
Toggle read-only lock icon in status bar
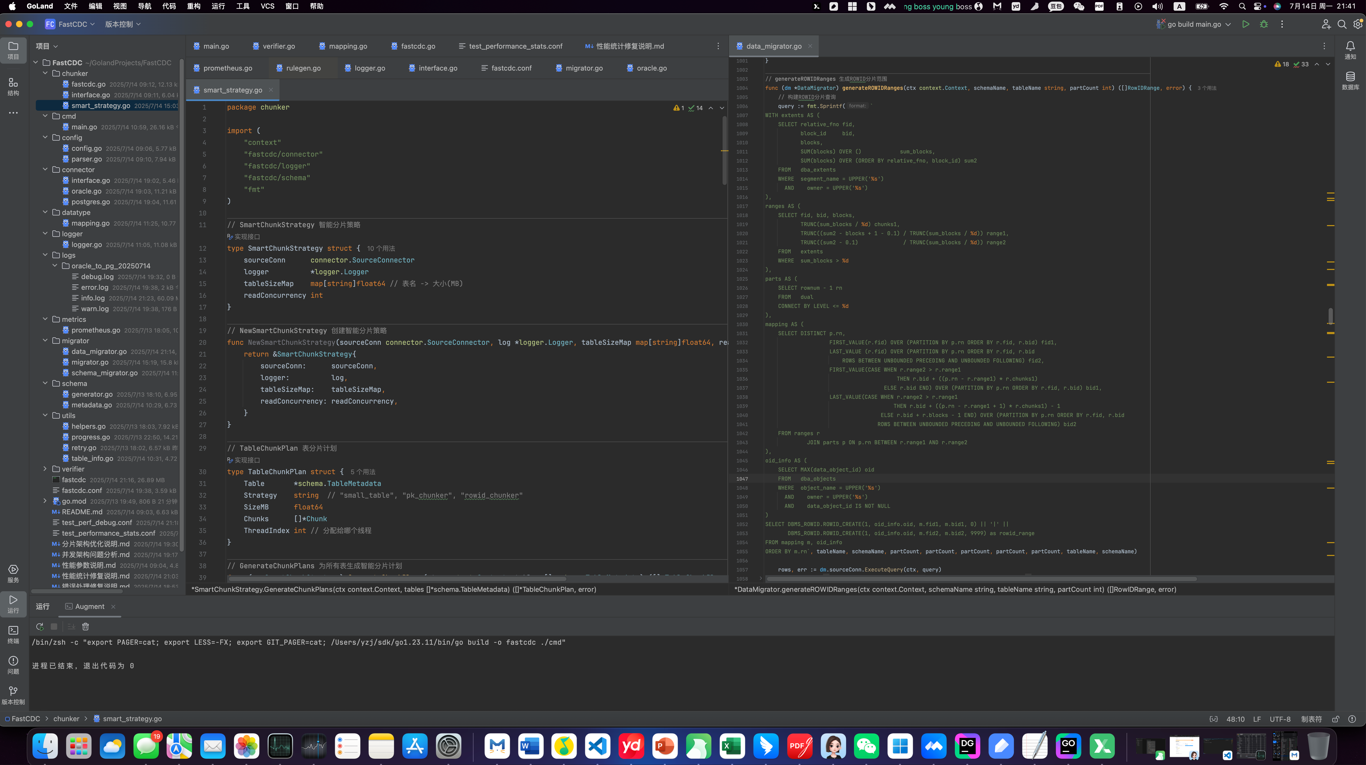1336,719
